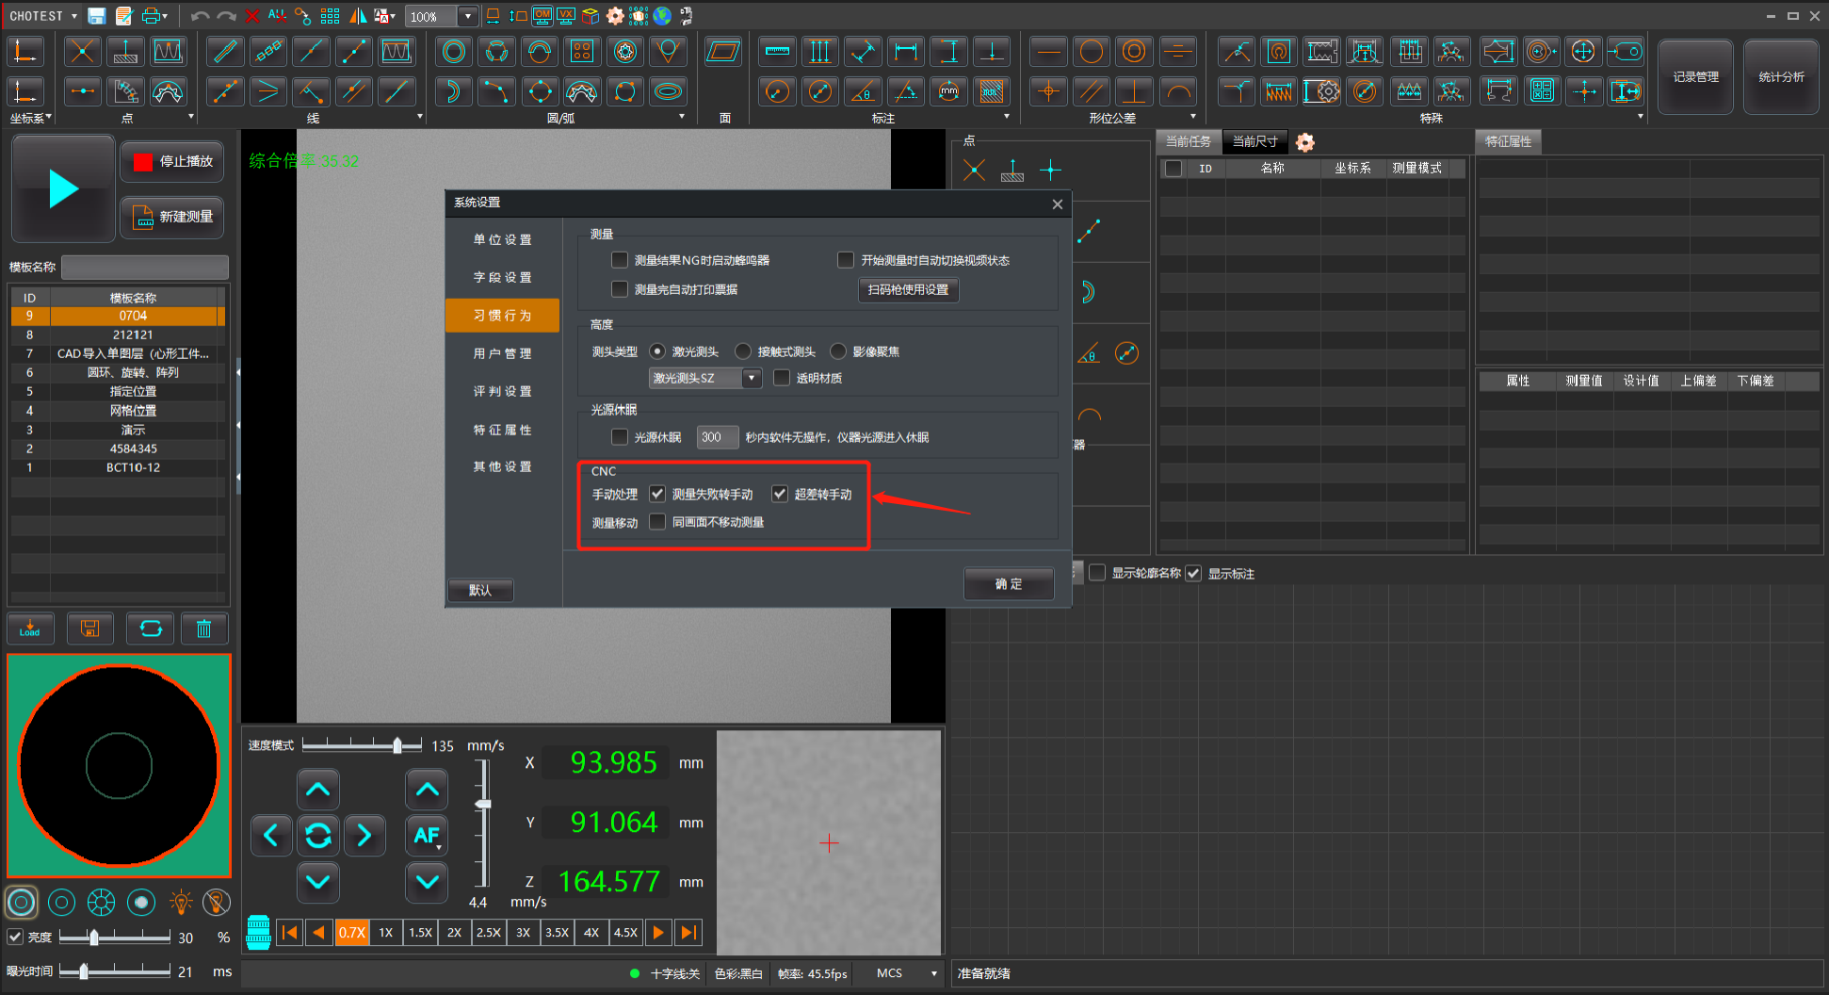Open the 激光测头SZ dropdown
1829x995 pixels.
(751, 378)
